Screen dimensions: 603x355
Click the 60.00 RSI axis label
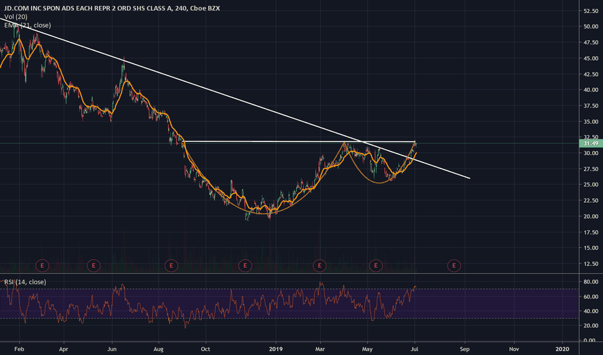[591, 297]
